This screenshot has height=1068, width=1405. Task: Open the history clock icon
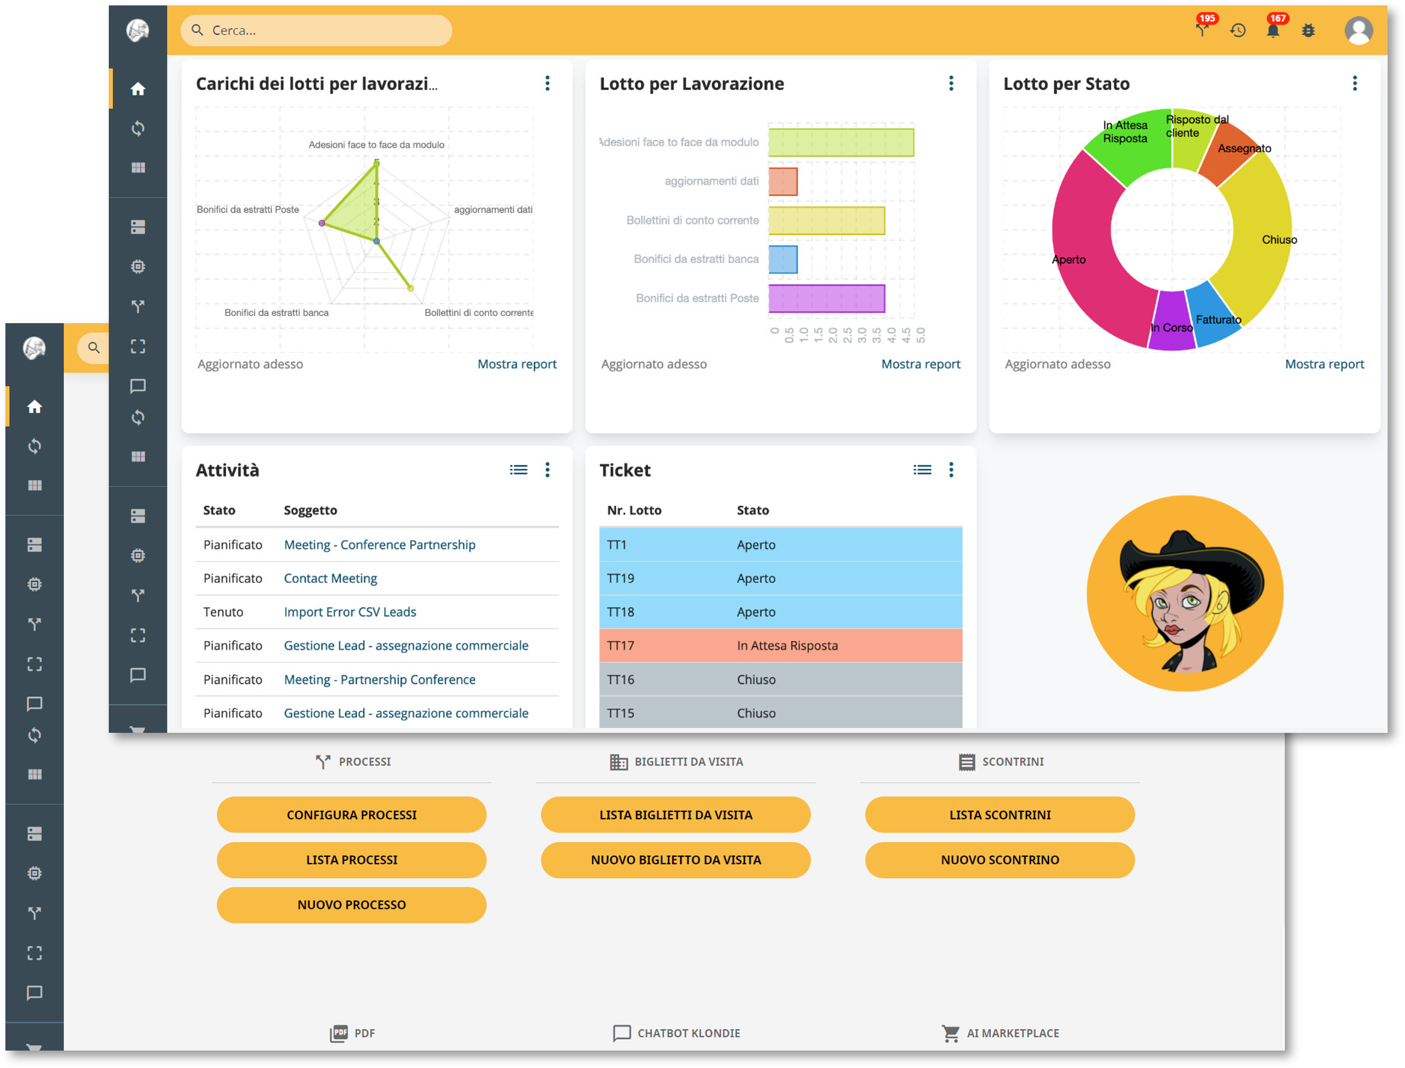pyautogui.click(x=1238, y=30)
